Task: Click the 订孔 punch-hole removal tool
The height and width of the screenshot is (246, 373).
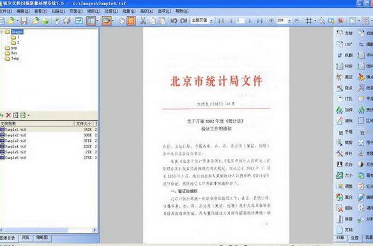Action: pyautogui.click(x=340, y=99)
